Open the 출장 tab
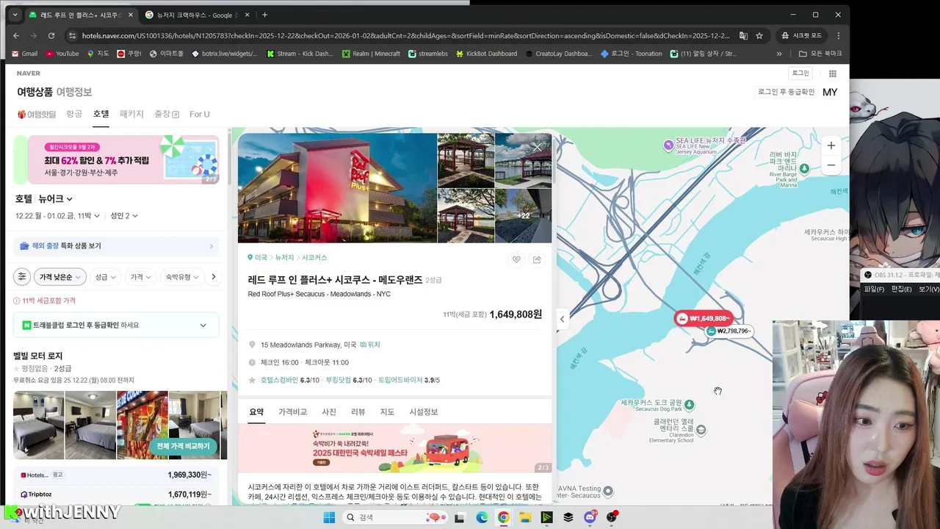The height and width of the screenshot is (529, 940). (167, 114)
